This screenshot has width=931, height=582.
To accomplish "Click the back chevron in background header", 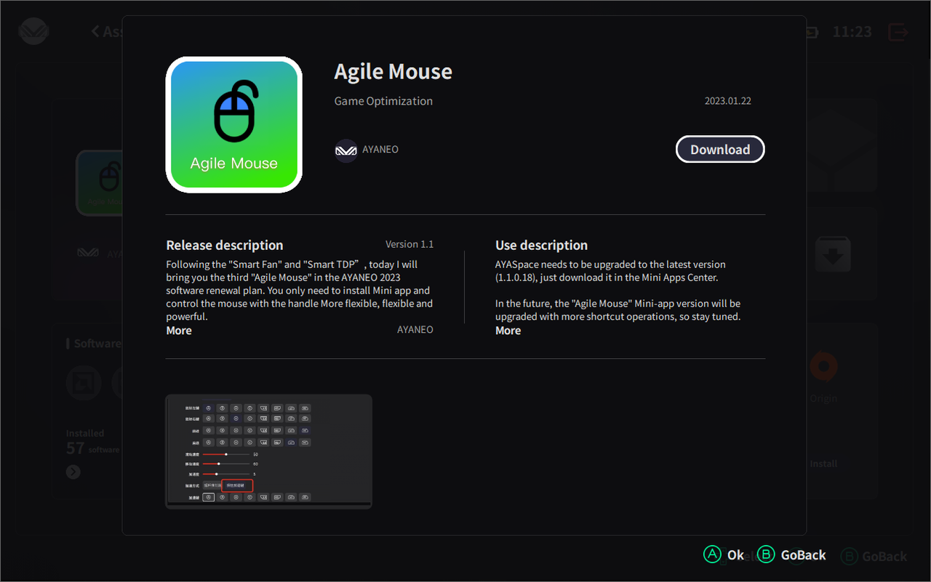I will (x=96, y=31).
